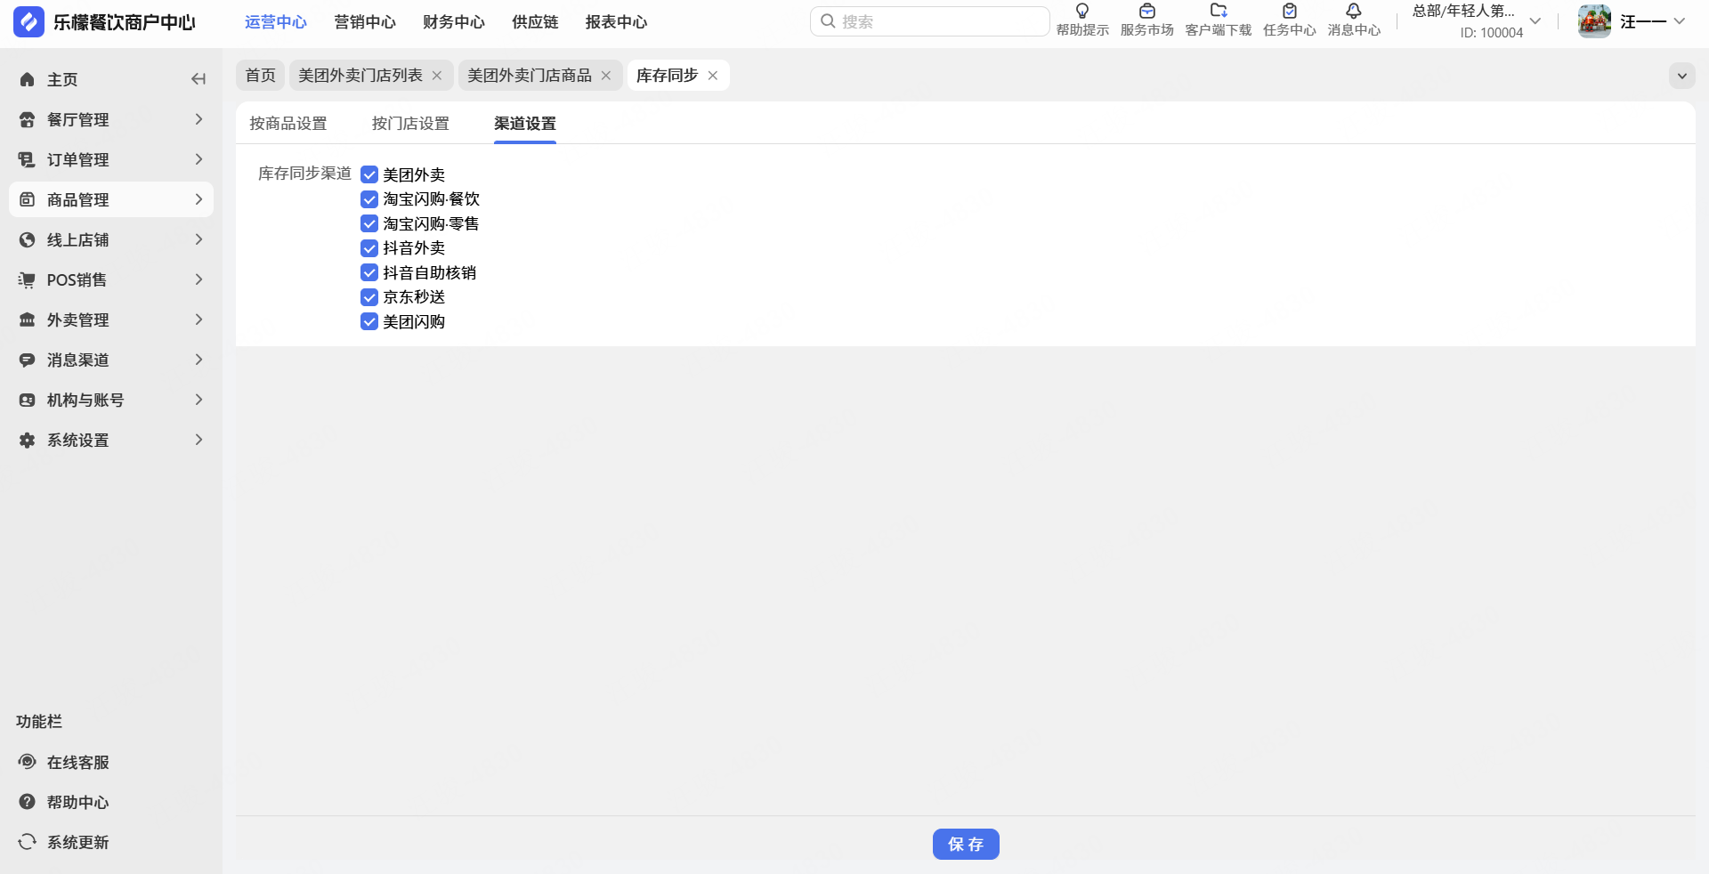Close the 美团外卖门店商品 tab
The height and width of the screenshot is (874, 1709).
click(x=606, y=76)
